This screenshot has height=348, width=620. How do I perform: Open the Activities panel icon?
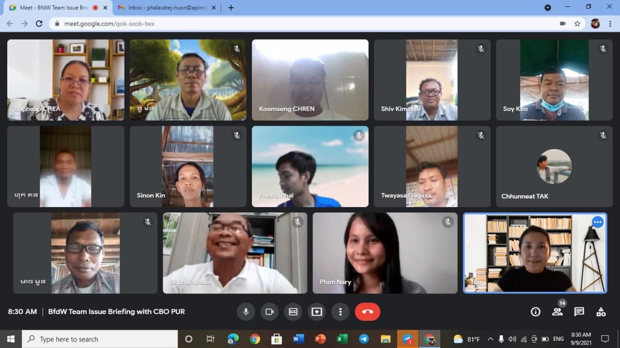click(601, 312)
